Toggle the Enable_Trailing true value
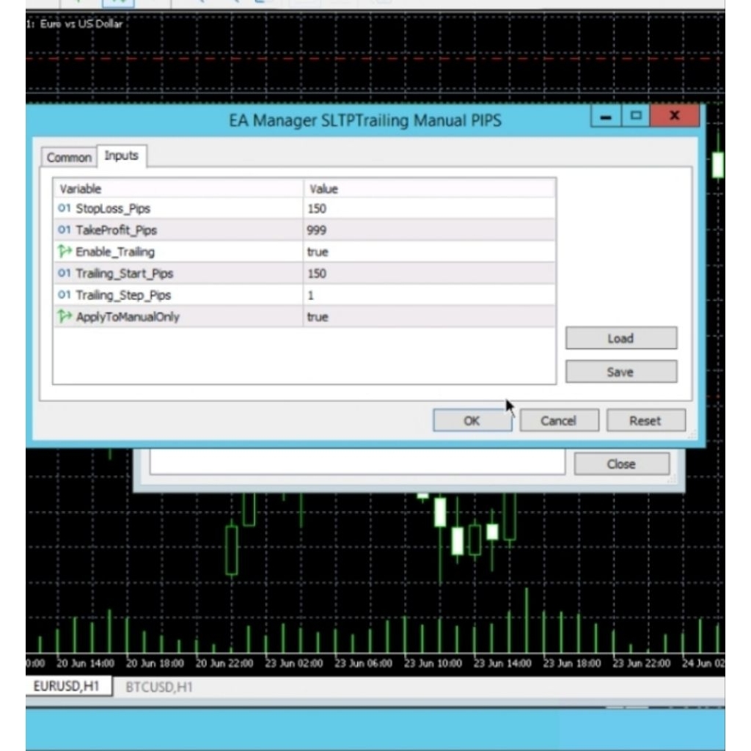The image size is (751, 751). pyautogui.click(x=318, y=252)
